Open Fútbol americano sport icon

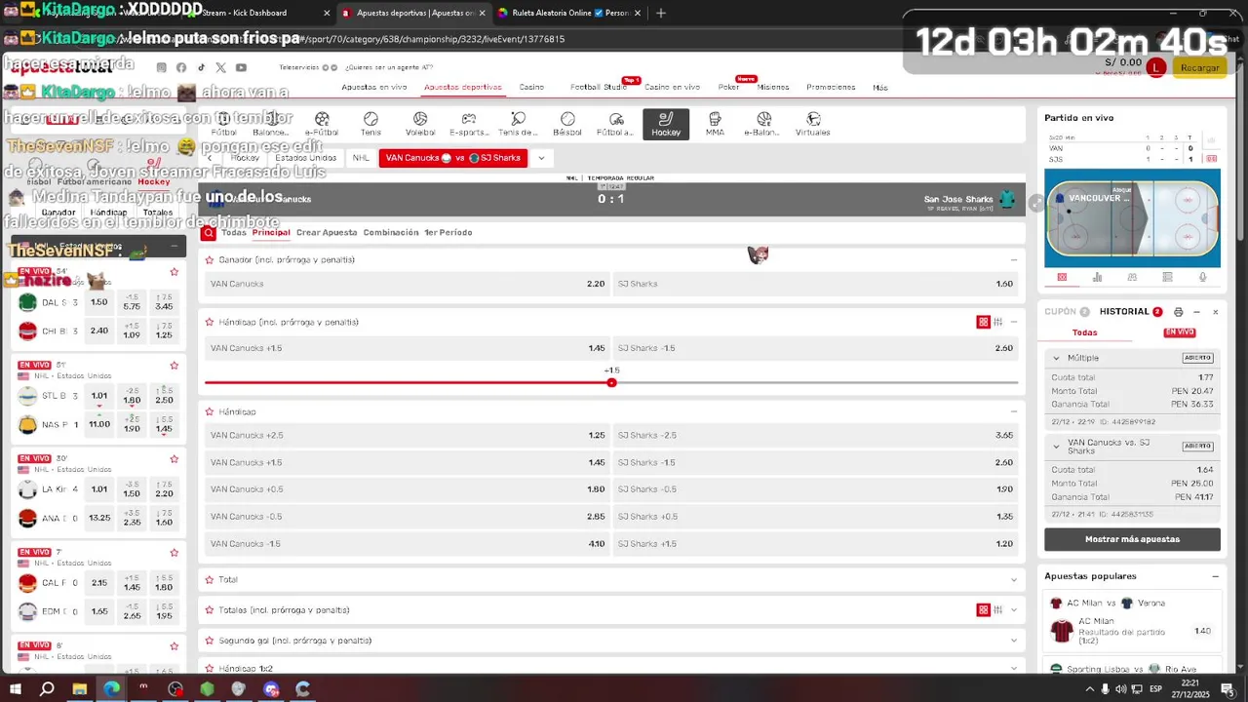pyautogui.click(x=615, y=124)
